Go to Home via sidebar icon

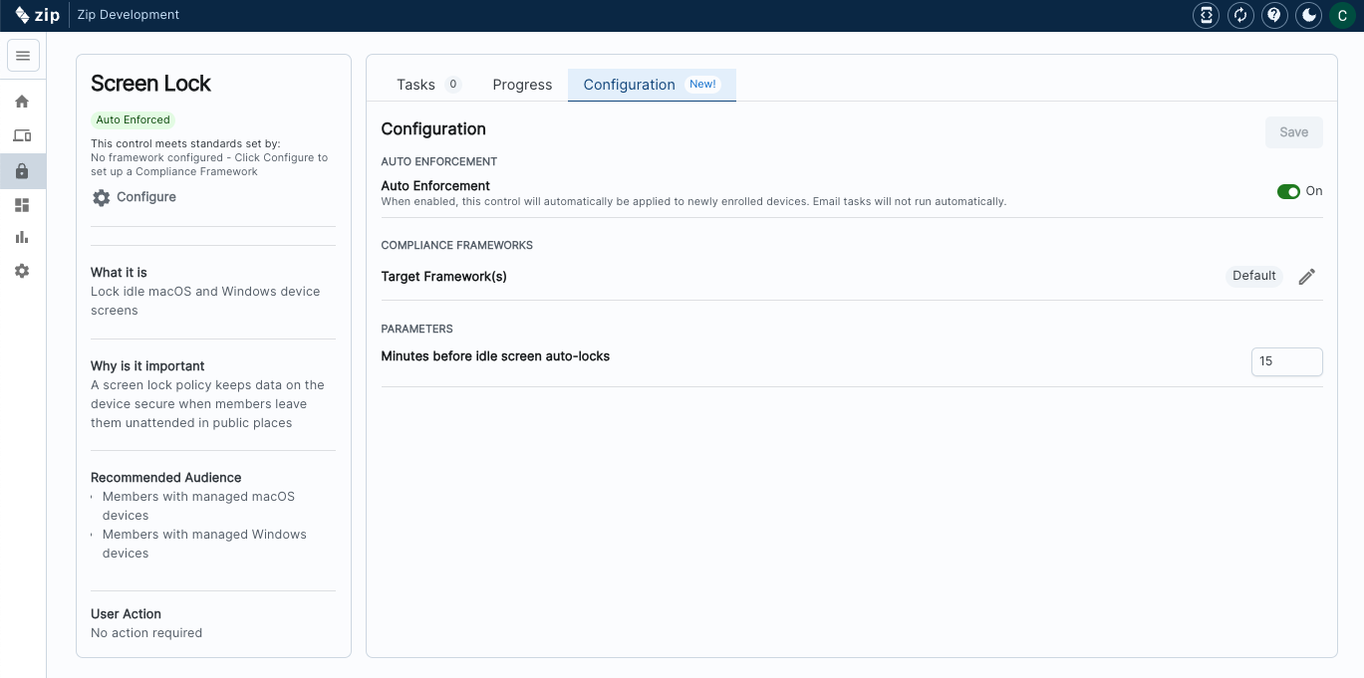point(22,102)
